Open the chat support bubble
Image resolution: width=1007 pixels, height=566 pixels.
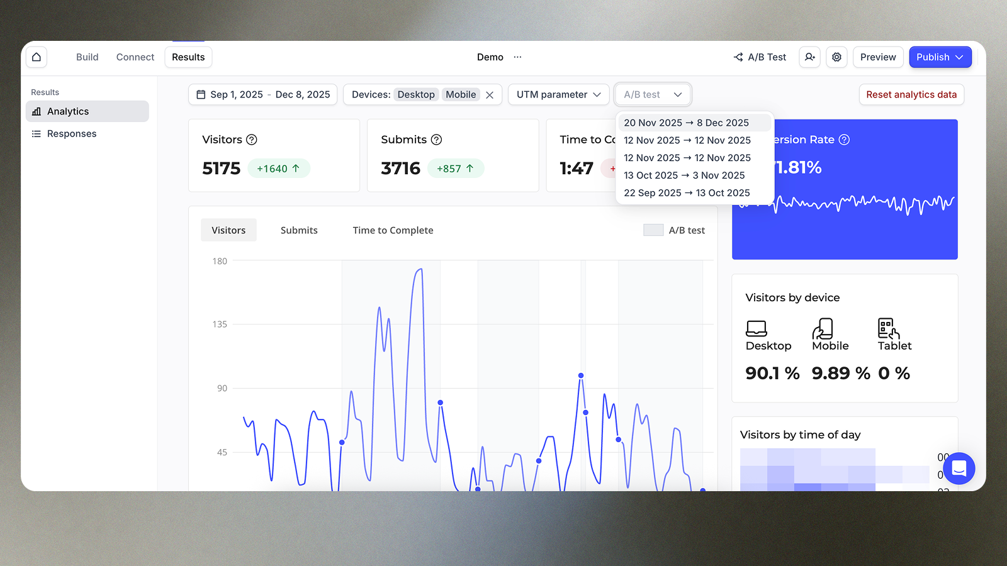[959, 469]
